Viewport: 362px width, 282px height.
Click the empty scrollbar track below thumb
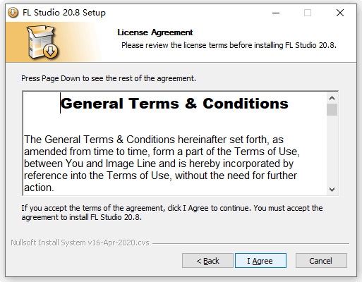pos(332,149)
